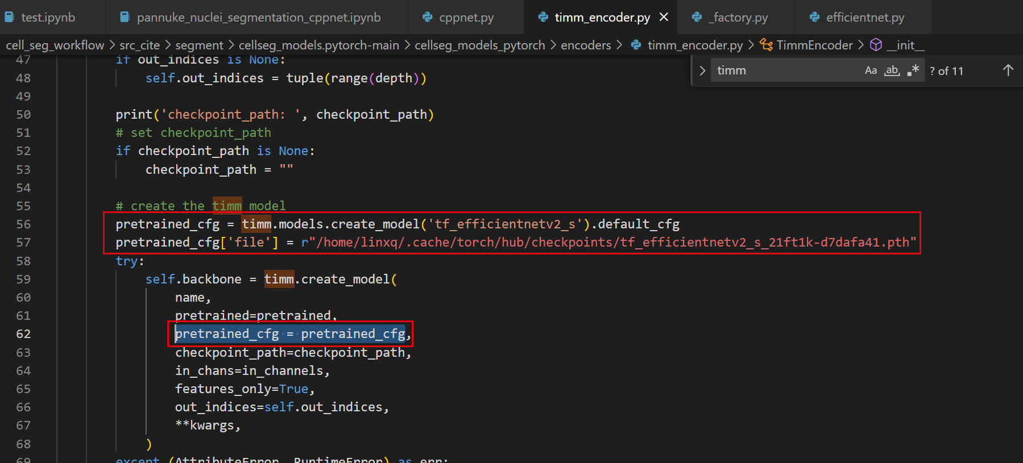Click 'name,' argument on line 60
The image size is (1023, 463).
pyautogui.click(x=193, y=297)
